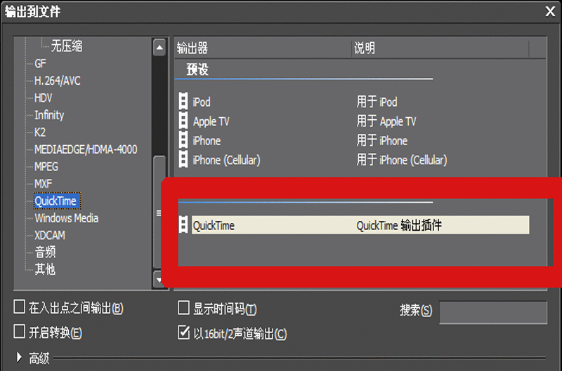Click scroll down arrow in format tree

coord(159,280)
